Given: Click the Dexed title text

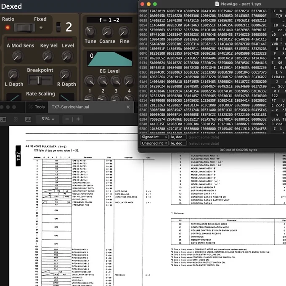Looking at the screenshot, I should [11, 6].
